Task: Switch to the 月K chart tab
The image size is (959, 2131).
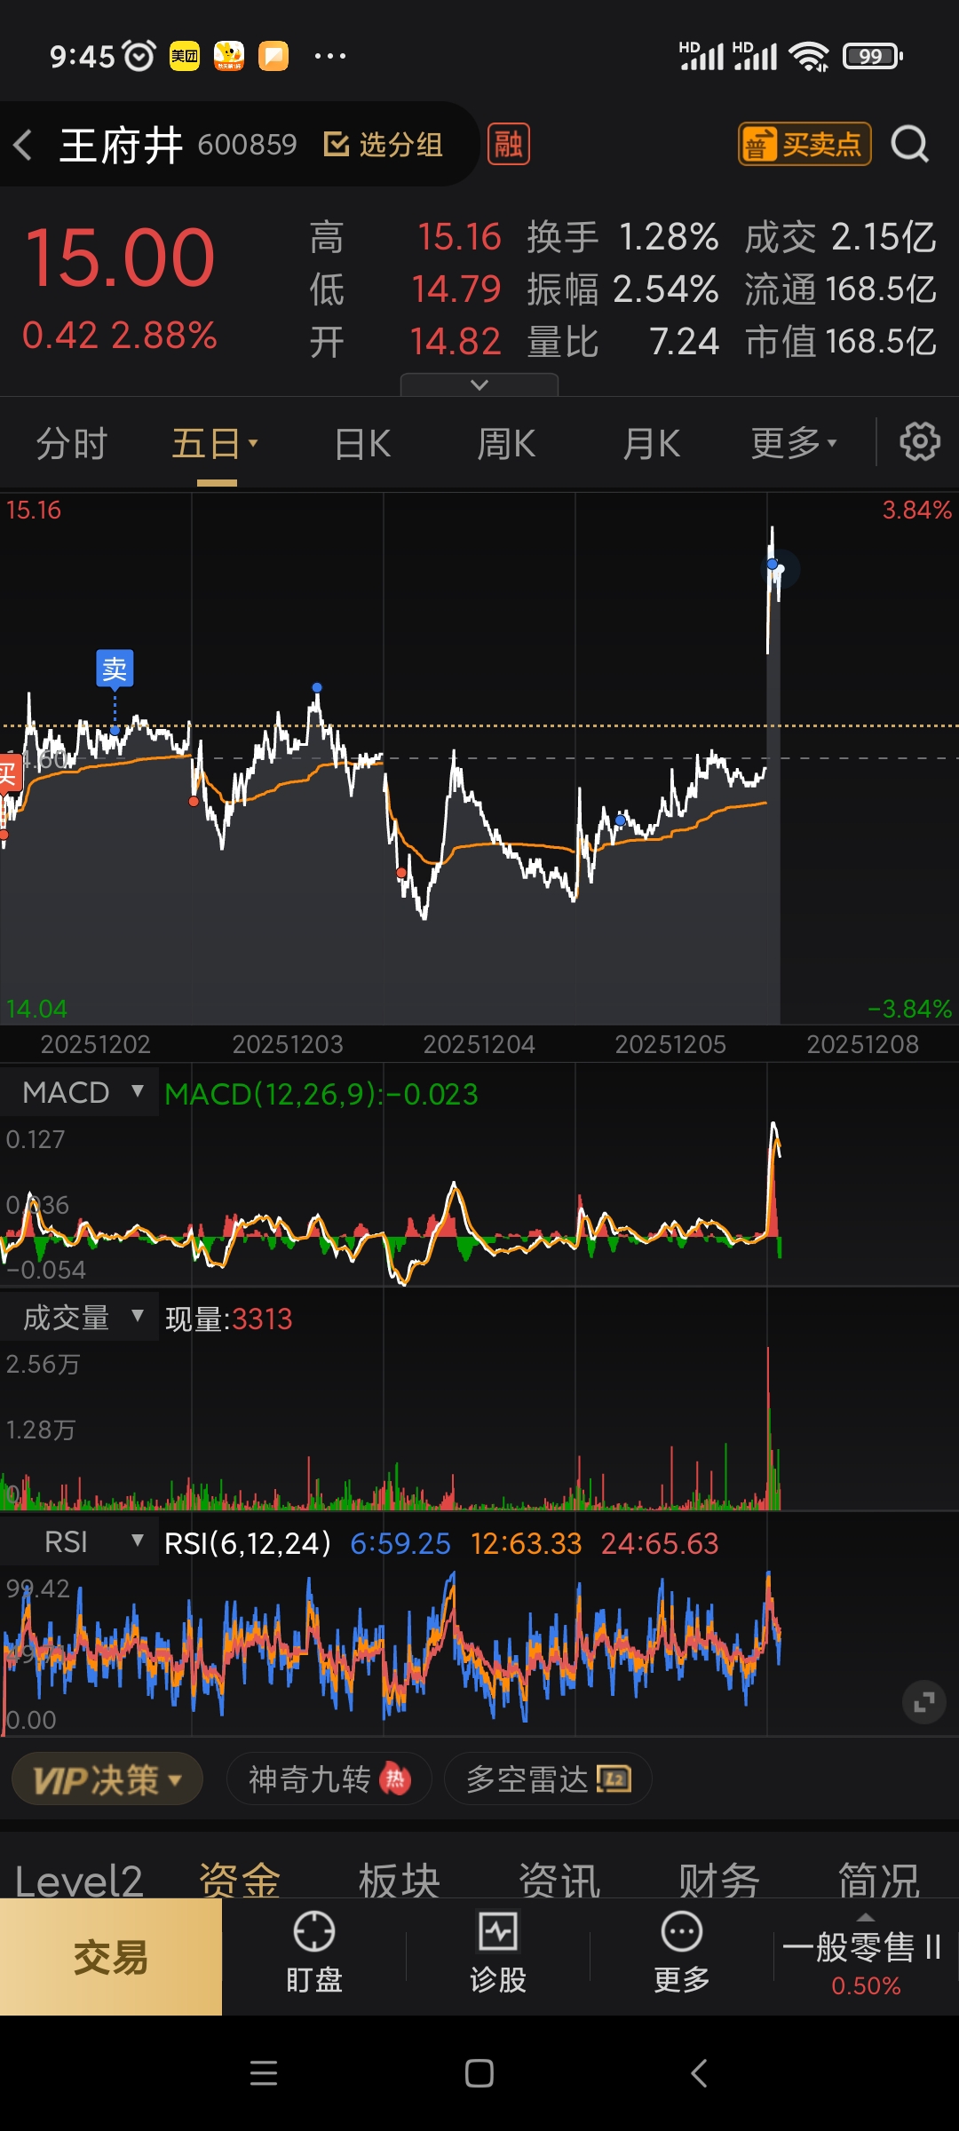Action: (x=651, y=443)
